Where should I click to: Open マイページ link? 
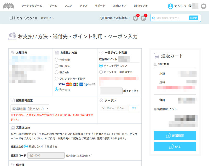(x=180, y=6)
